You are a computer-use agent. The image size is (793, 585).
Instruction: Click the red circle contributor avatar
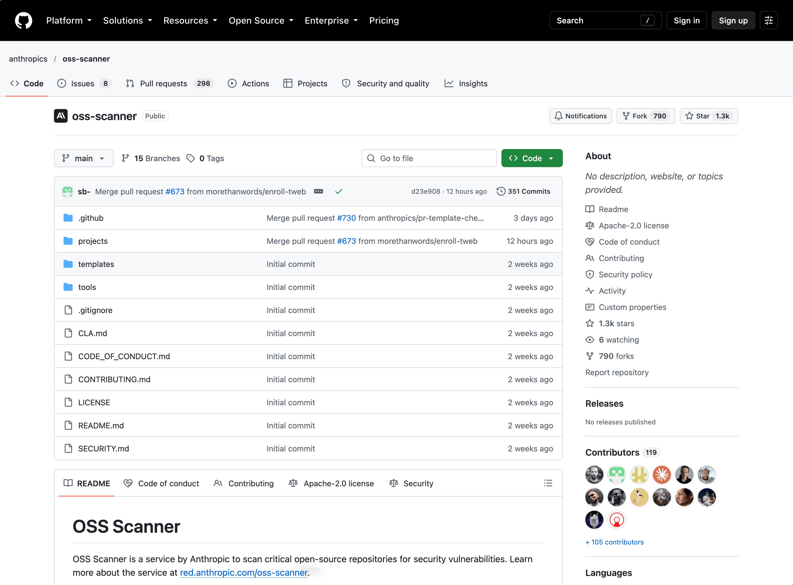coord(617,520)
